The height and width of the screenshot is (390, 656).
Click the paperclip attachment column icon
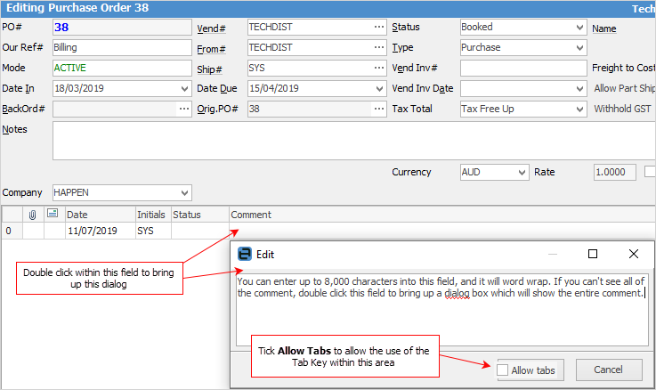[x=33, y=215]
